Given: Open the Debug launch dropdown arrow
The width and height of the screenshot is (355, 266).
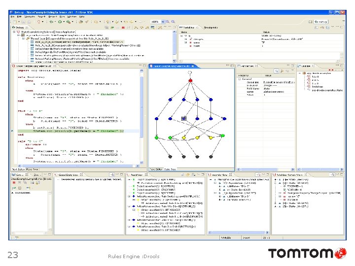Looking at the screenshot, I should point(55,22).
